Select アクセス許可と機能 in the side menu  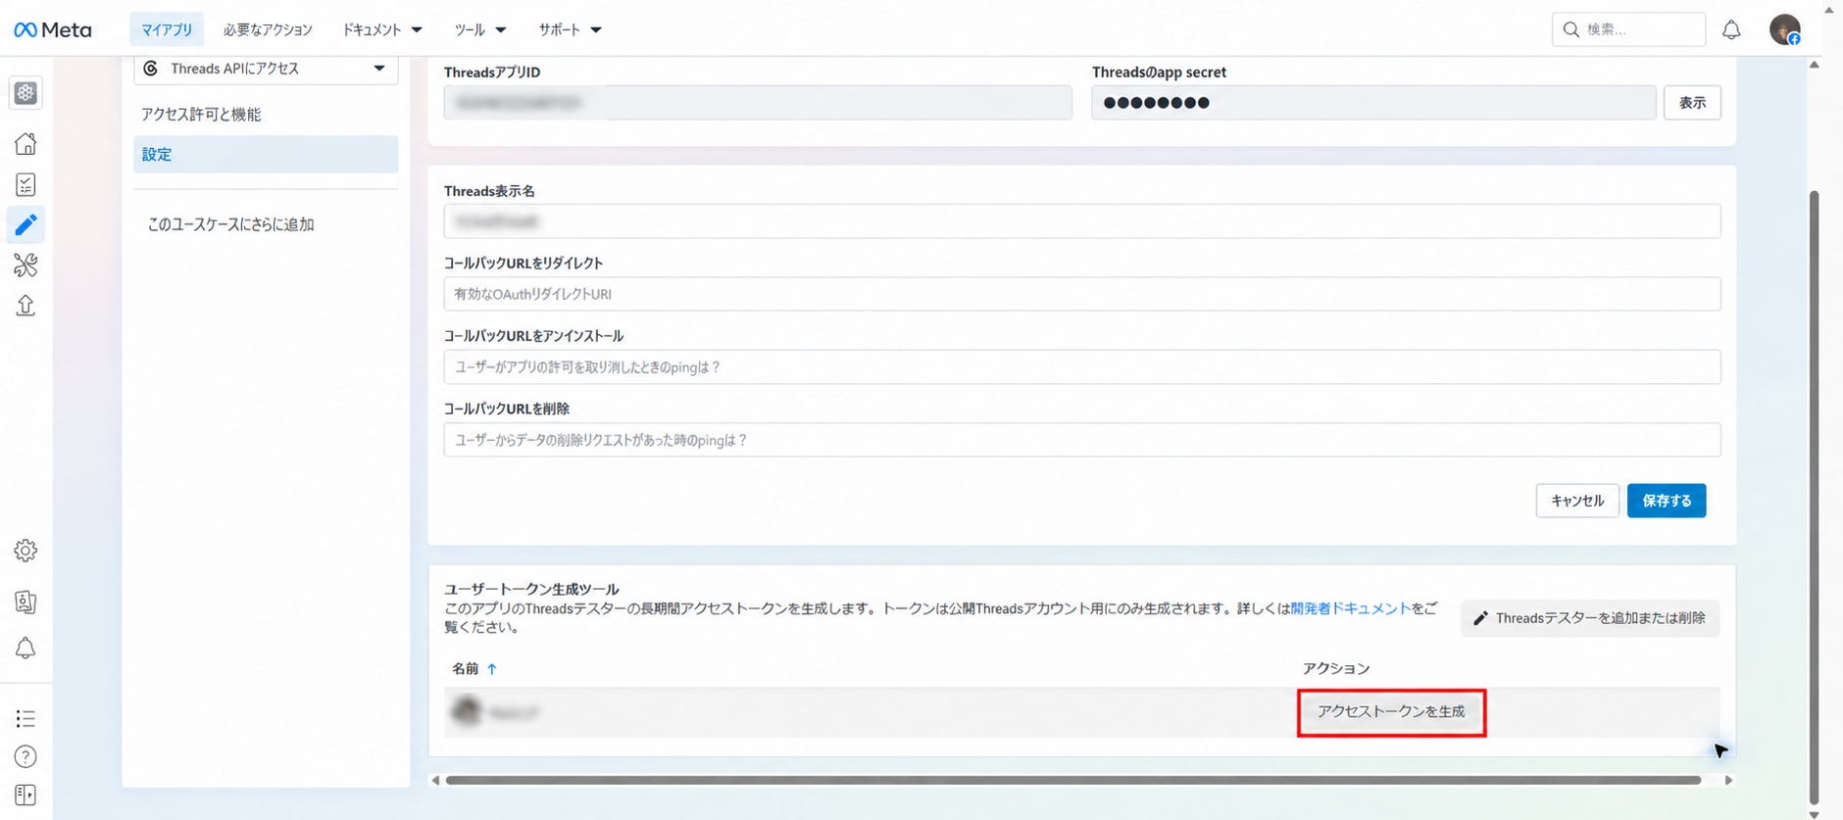[201, 115]
